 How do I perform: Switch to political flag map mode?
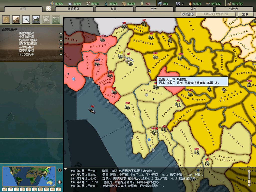tap(10, 189)
